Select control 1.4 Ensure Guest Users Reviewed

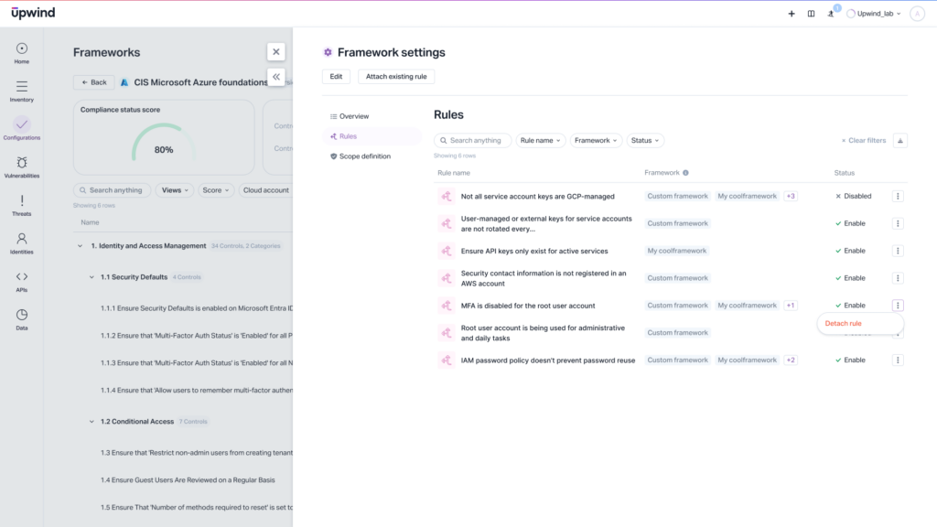point(188,479)
